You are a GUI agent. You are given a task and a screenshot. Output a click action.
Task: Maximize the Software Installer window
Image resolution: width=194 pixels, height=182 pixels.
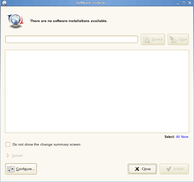pos(184,3)
